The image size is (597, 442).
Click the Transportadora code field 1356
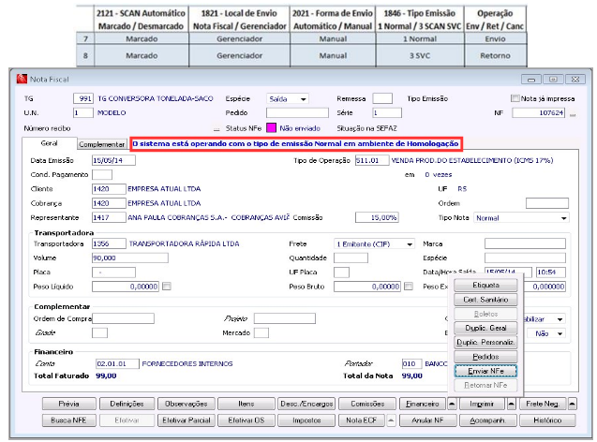click(109, 243)
